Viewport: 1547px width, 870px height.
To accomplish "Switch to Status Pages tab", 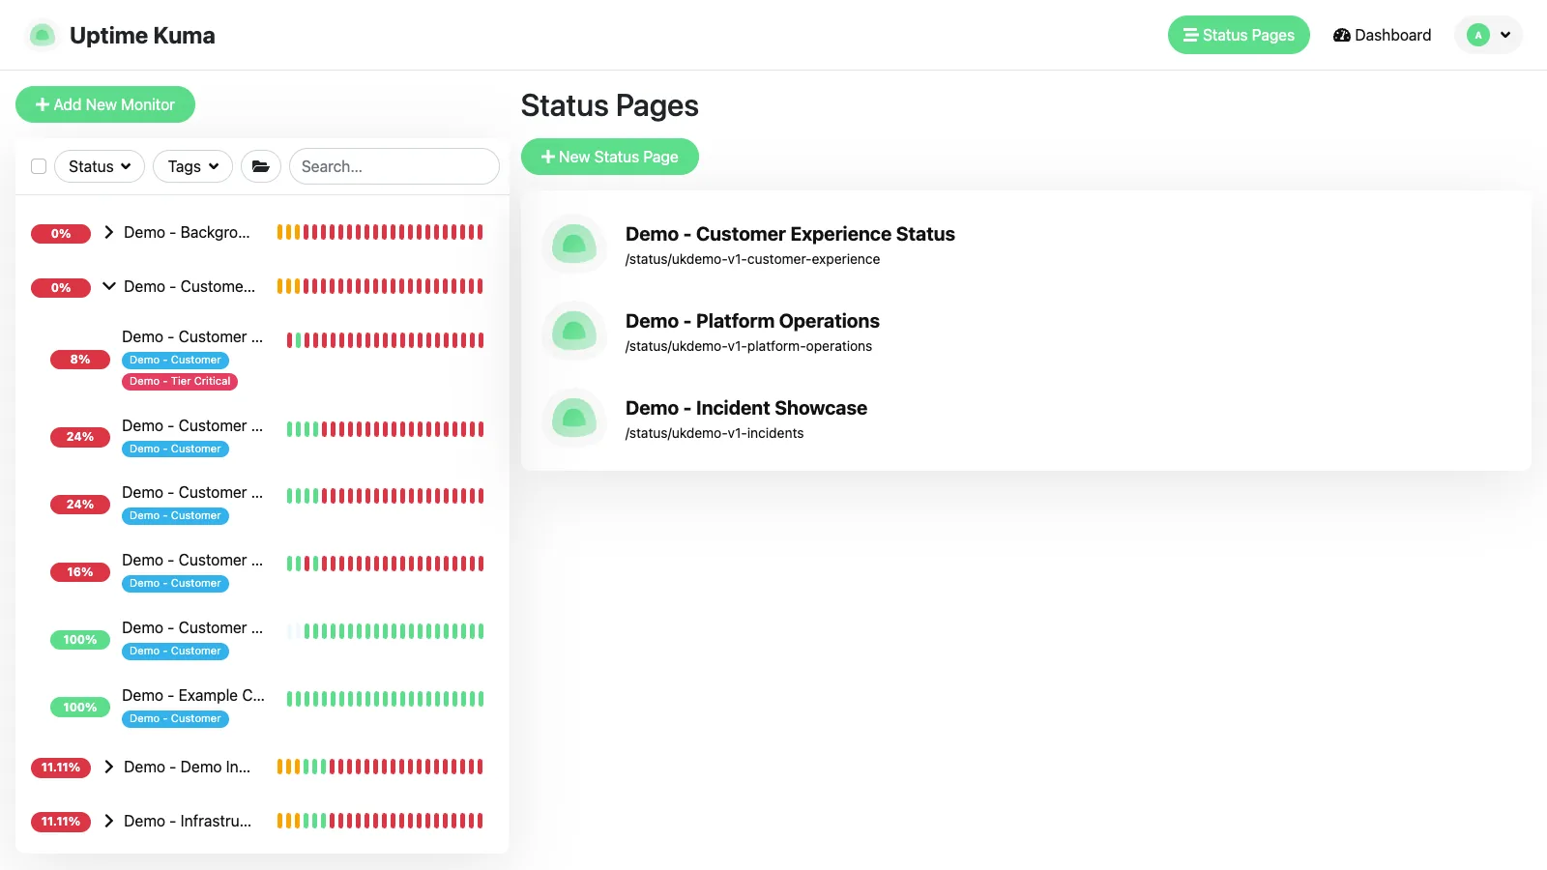I will pos(1239,35).
